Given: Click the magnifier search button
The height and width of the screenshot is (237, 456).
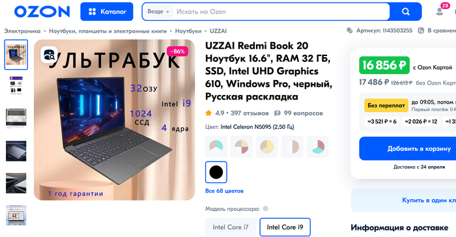Looking at the screenshot, I should [405, 12].
